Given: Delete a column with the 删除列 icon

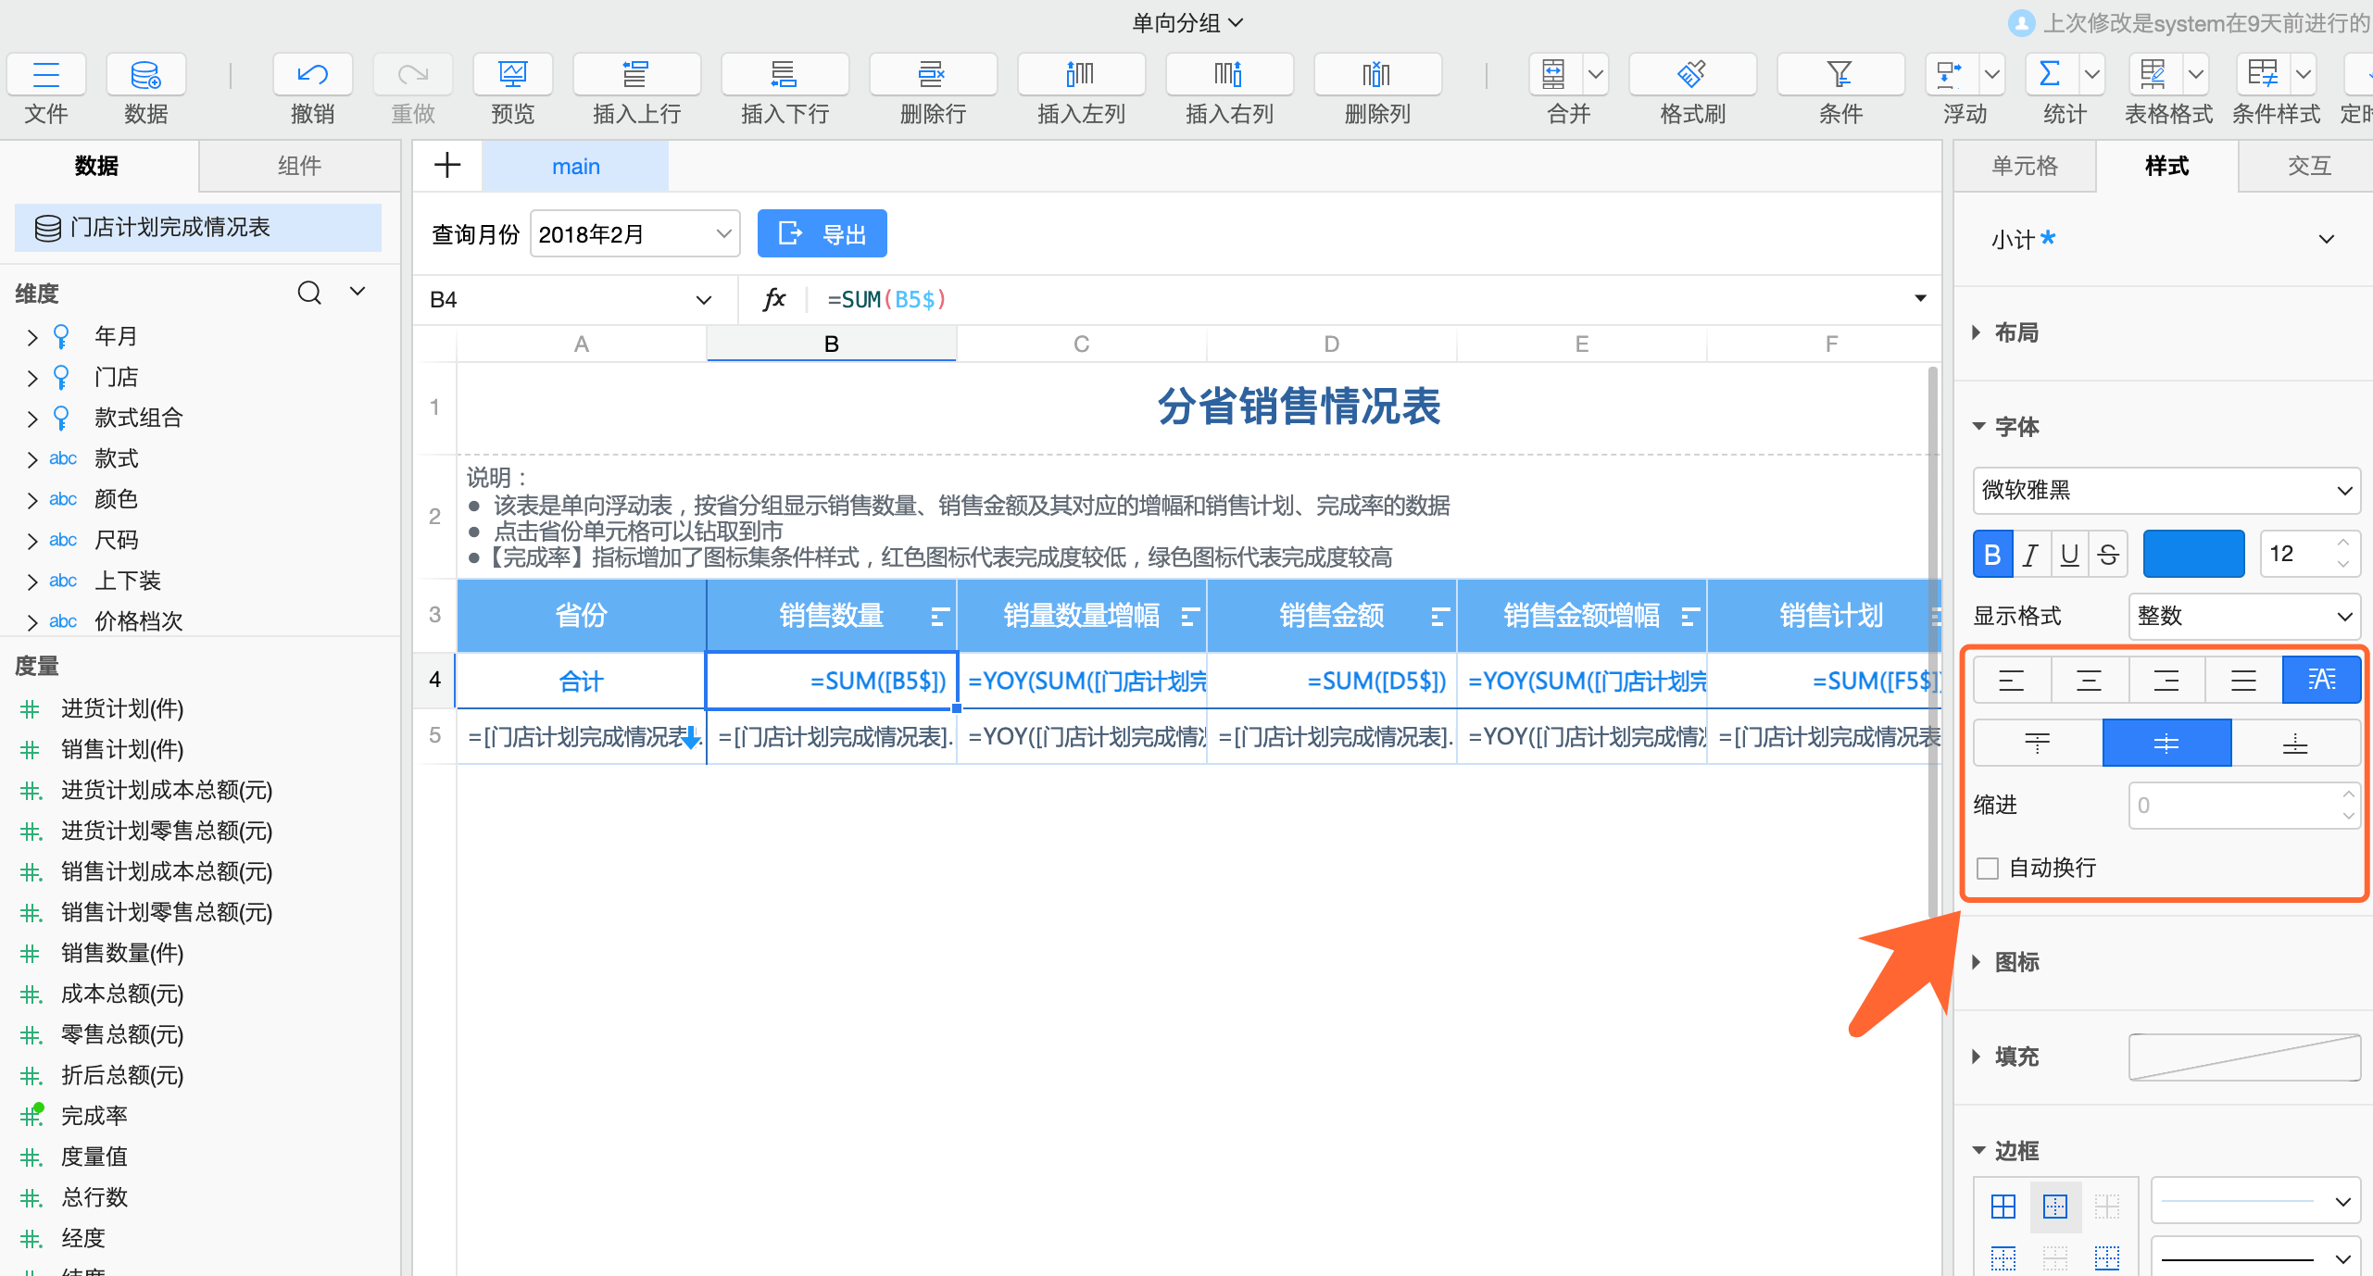Looking at the screenshot, I should click(x=1376, y=88).
